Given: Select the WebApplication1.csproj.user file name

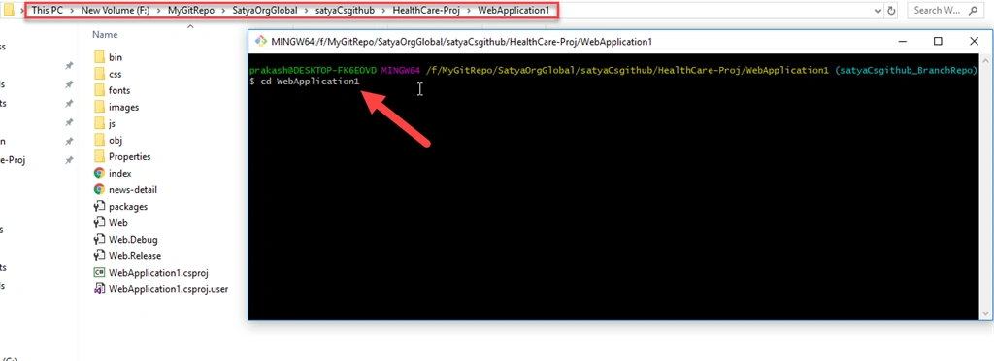Looking at the screenshot, I should (x=169, y=289).
